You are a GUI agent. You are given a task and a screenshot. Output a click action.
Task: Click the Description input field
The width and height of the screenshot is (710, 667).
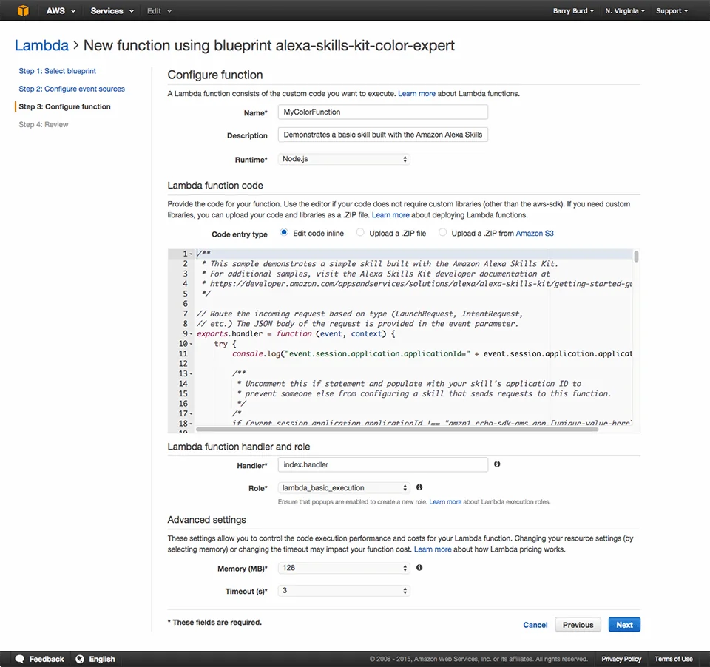382,135
